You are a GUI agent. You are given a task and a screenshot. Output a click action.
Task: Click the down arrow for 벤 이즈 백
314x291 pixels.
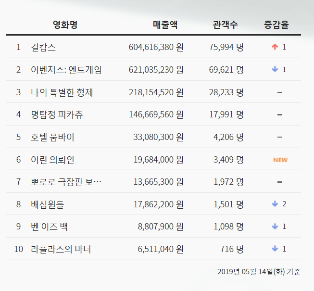point(275,227)
